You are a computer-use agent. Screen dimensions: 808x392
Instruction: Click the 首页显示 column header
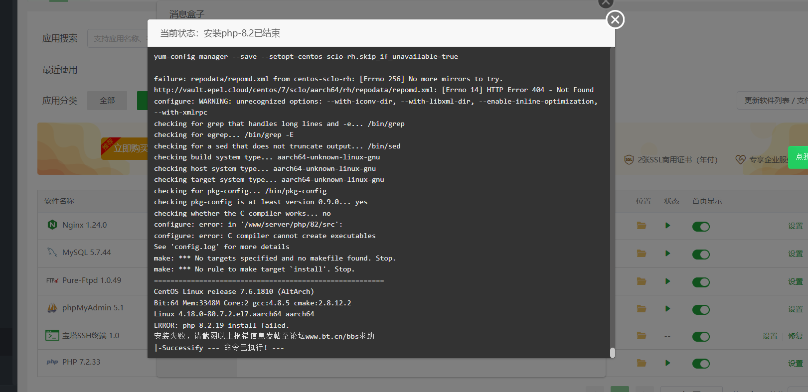point(707,201)
